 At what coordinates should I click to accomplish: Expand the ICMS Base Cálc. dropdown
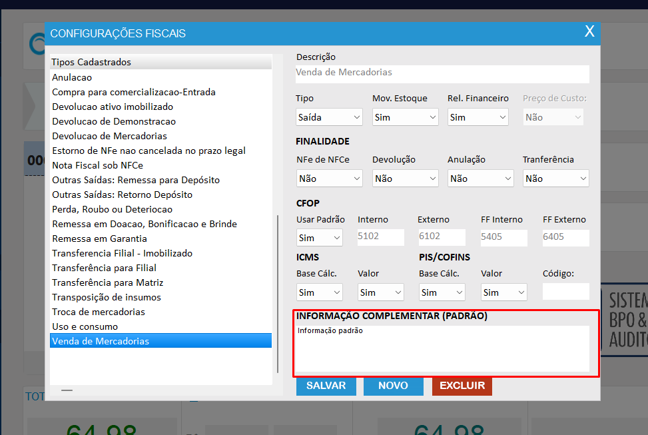pos(319,292)
